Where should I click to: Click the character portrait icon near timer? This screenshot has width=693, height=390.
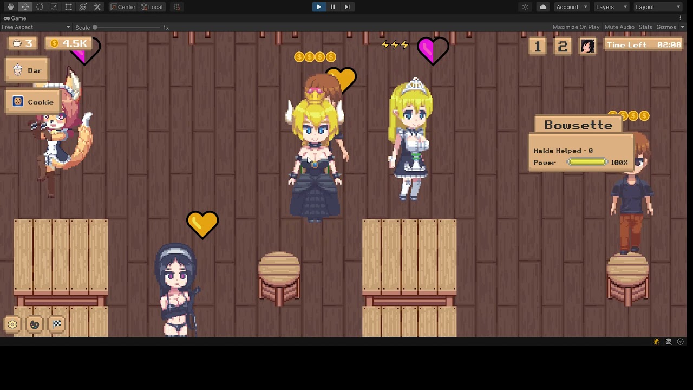pos(587,46)
